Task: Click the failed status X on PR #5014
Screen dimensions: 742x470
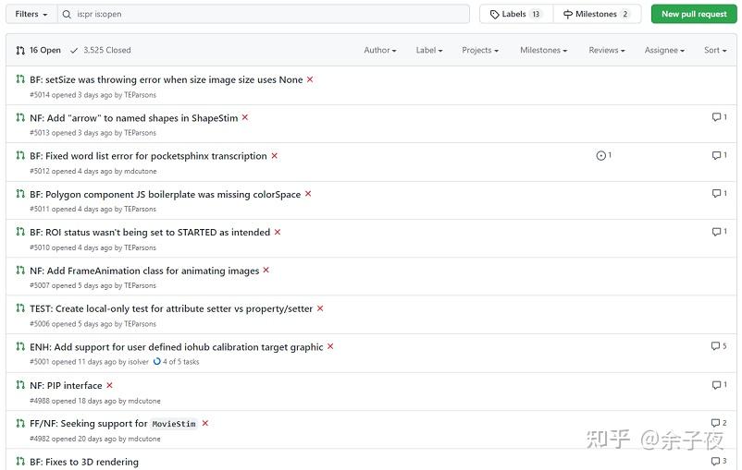Action: [x=310, y=79]
